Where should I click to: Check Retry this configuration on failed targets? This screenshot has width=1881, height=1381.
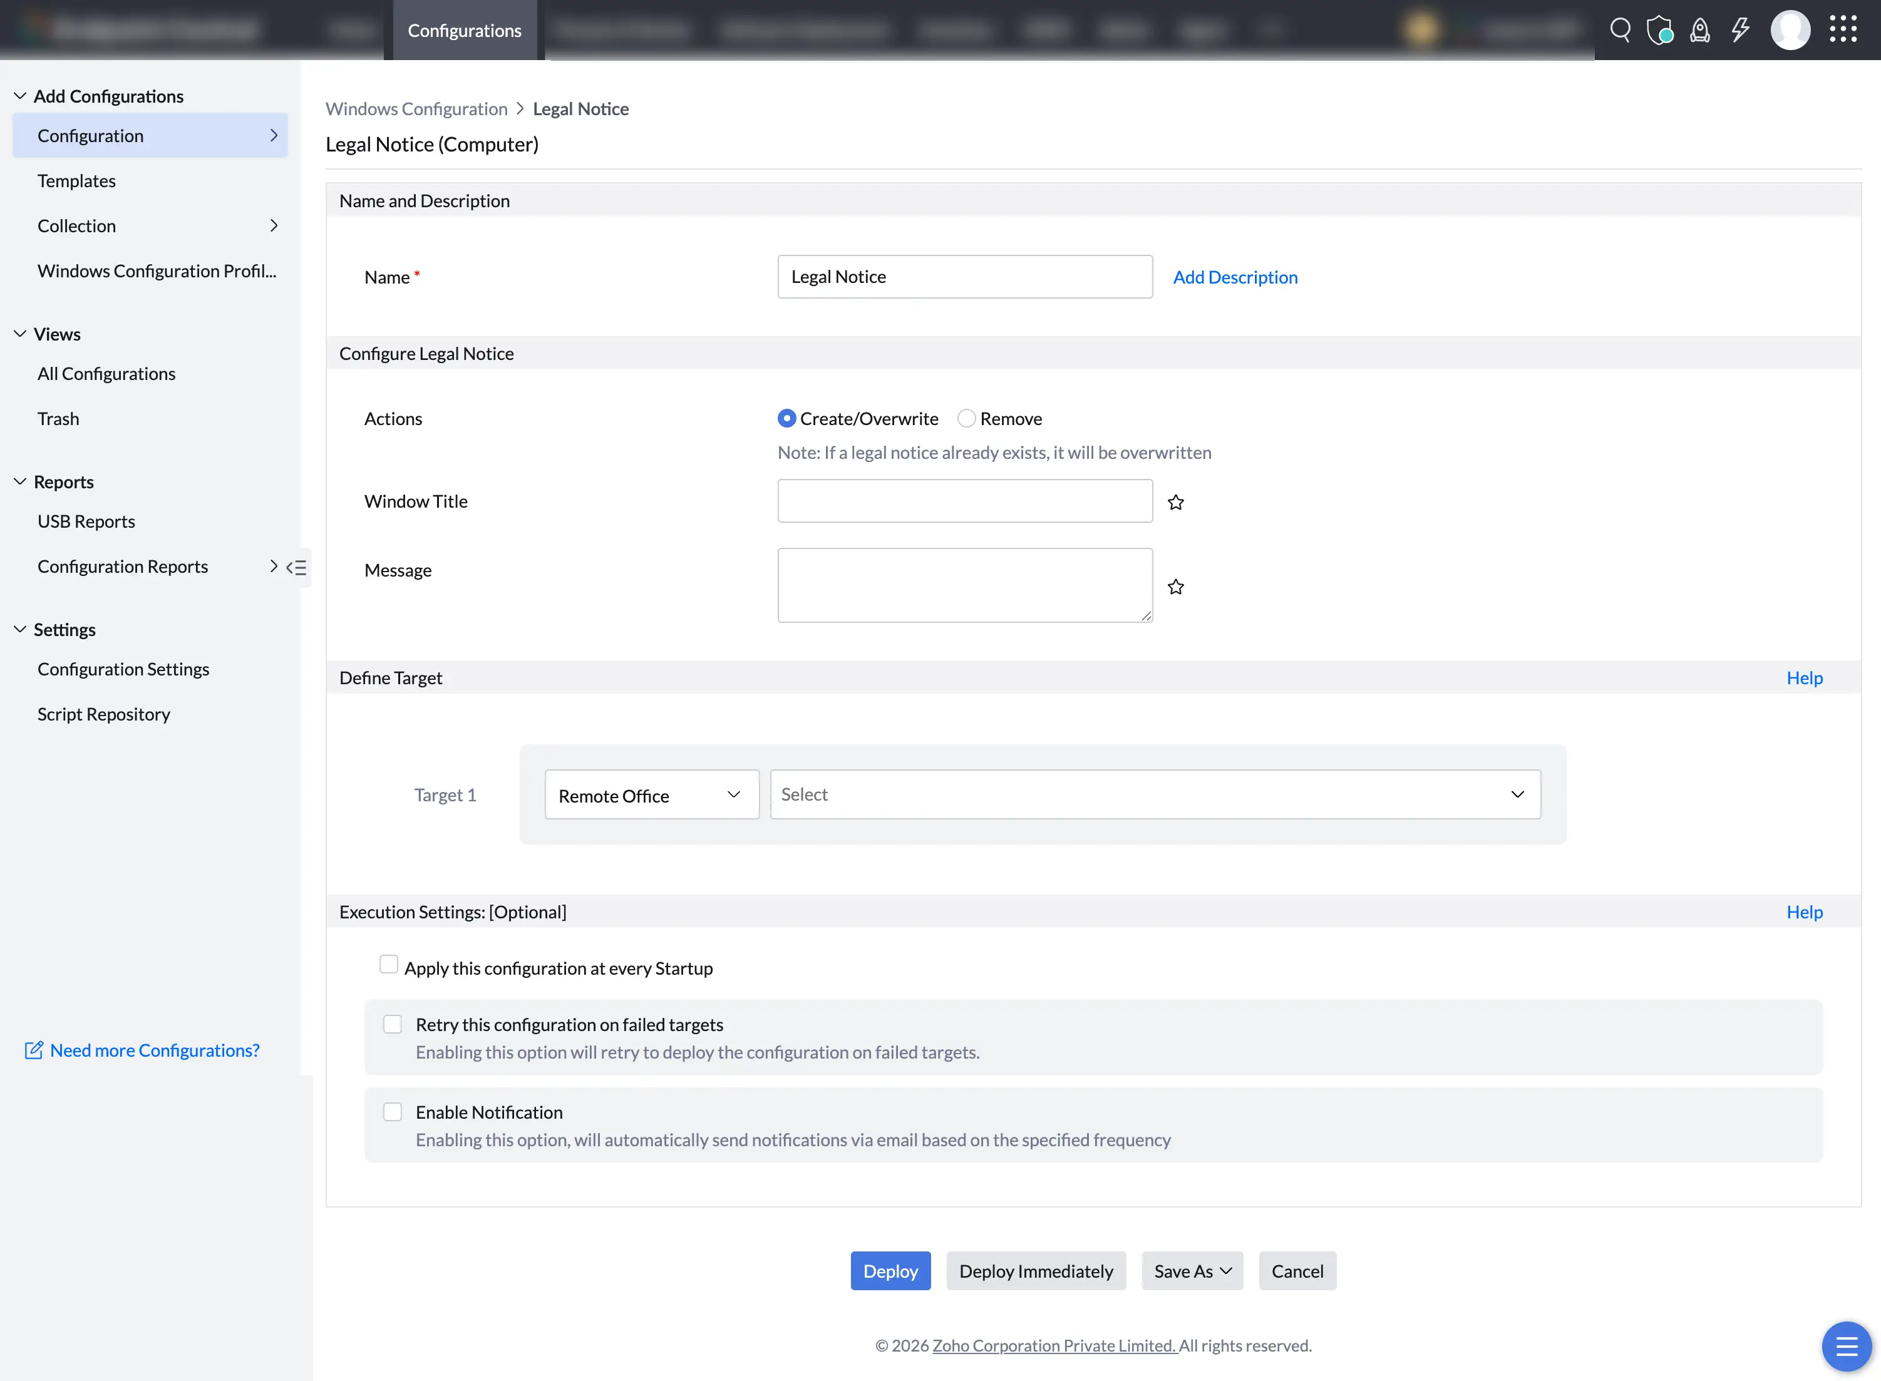[392, 1025]
